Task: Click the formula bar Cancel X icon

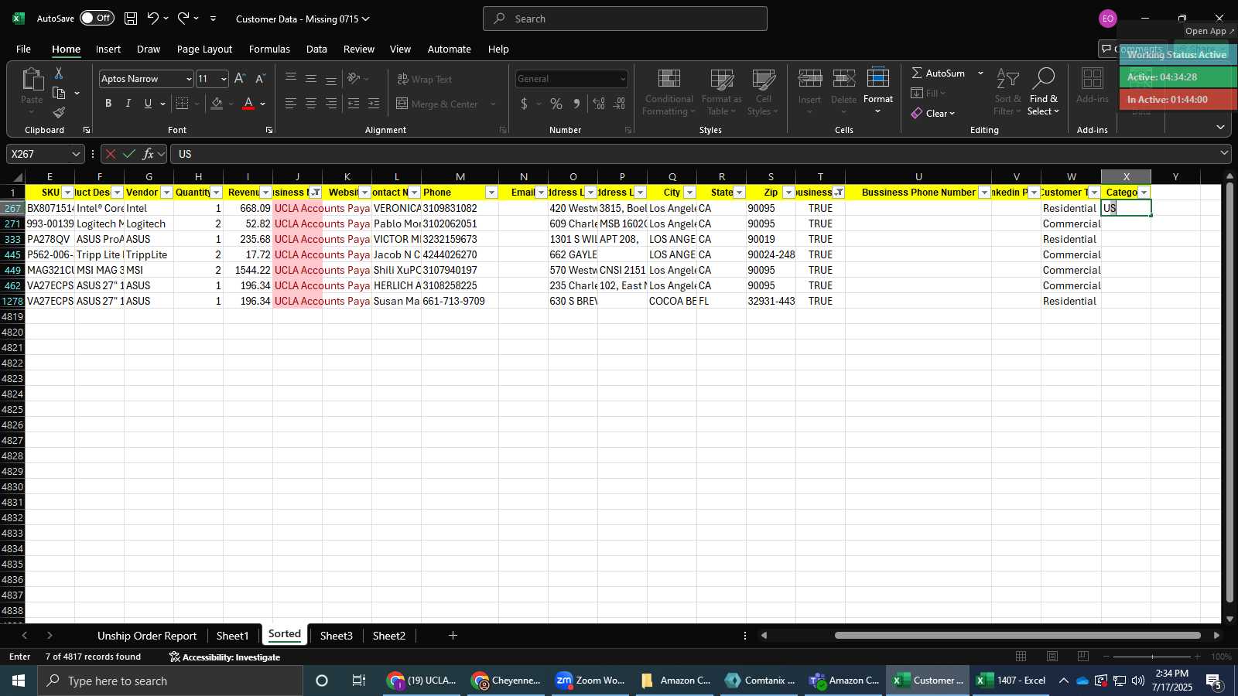Action: coord(111,154)
